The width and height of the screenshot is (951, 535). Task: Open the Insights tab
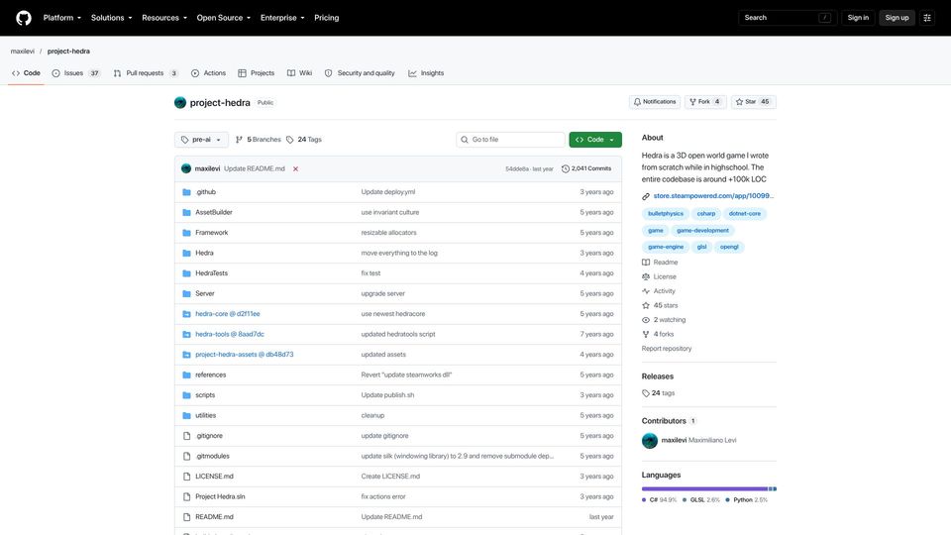click(x=426, y=72)
